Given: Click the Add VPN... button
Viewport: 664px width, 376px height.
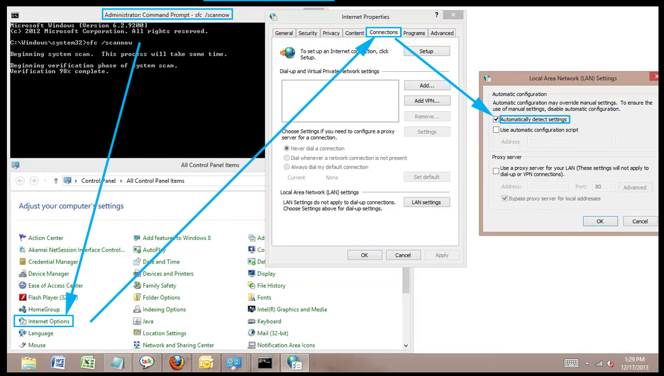Looking at the screenshot, I should coord(427,100).
